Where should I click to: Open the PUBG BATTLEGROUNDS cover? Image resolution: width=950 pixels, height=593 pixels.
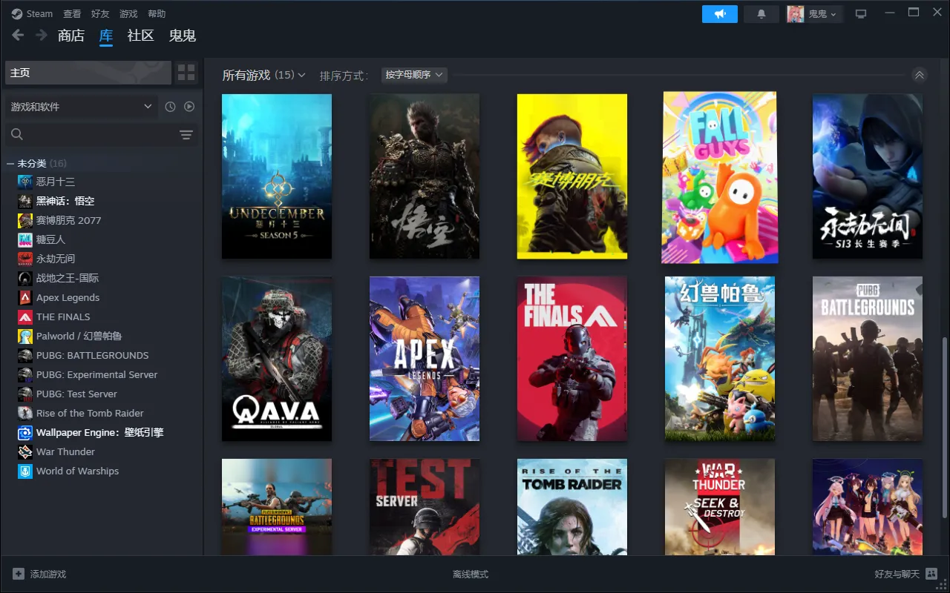(868, 359)
